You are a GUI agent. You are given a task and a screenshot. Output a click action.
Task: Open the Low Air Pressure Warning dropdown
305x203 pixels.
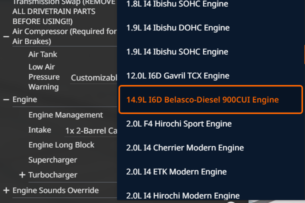(x=93, y=77)
